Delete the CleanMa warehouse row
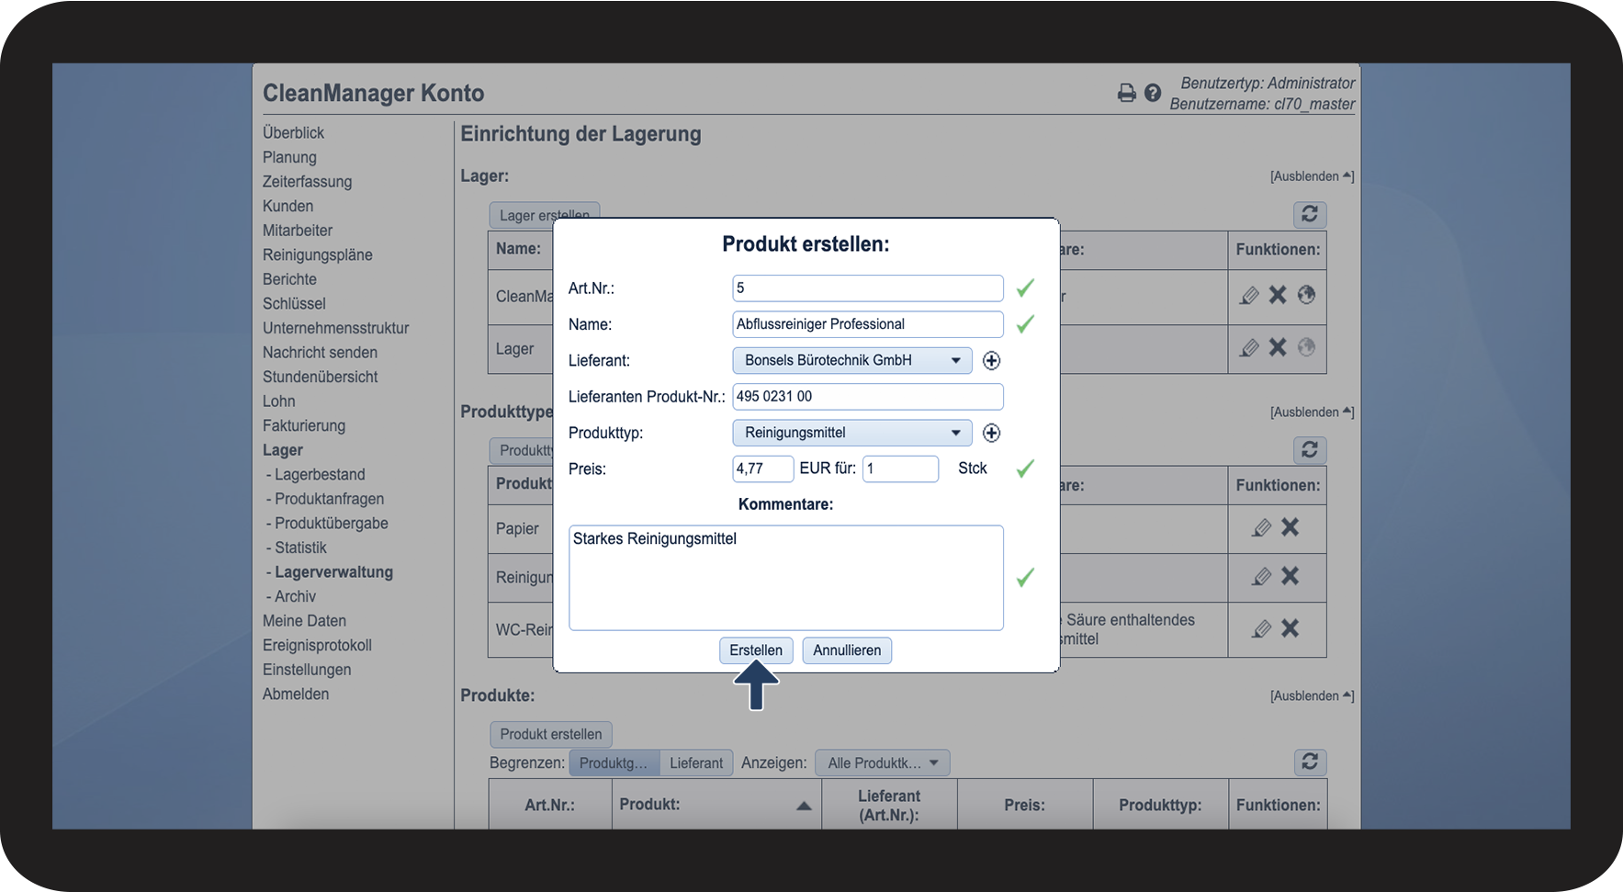The image size is (1623, 892). 1278,295
